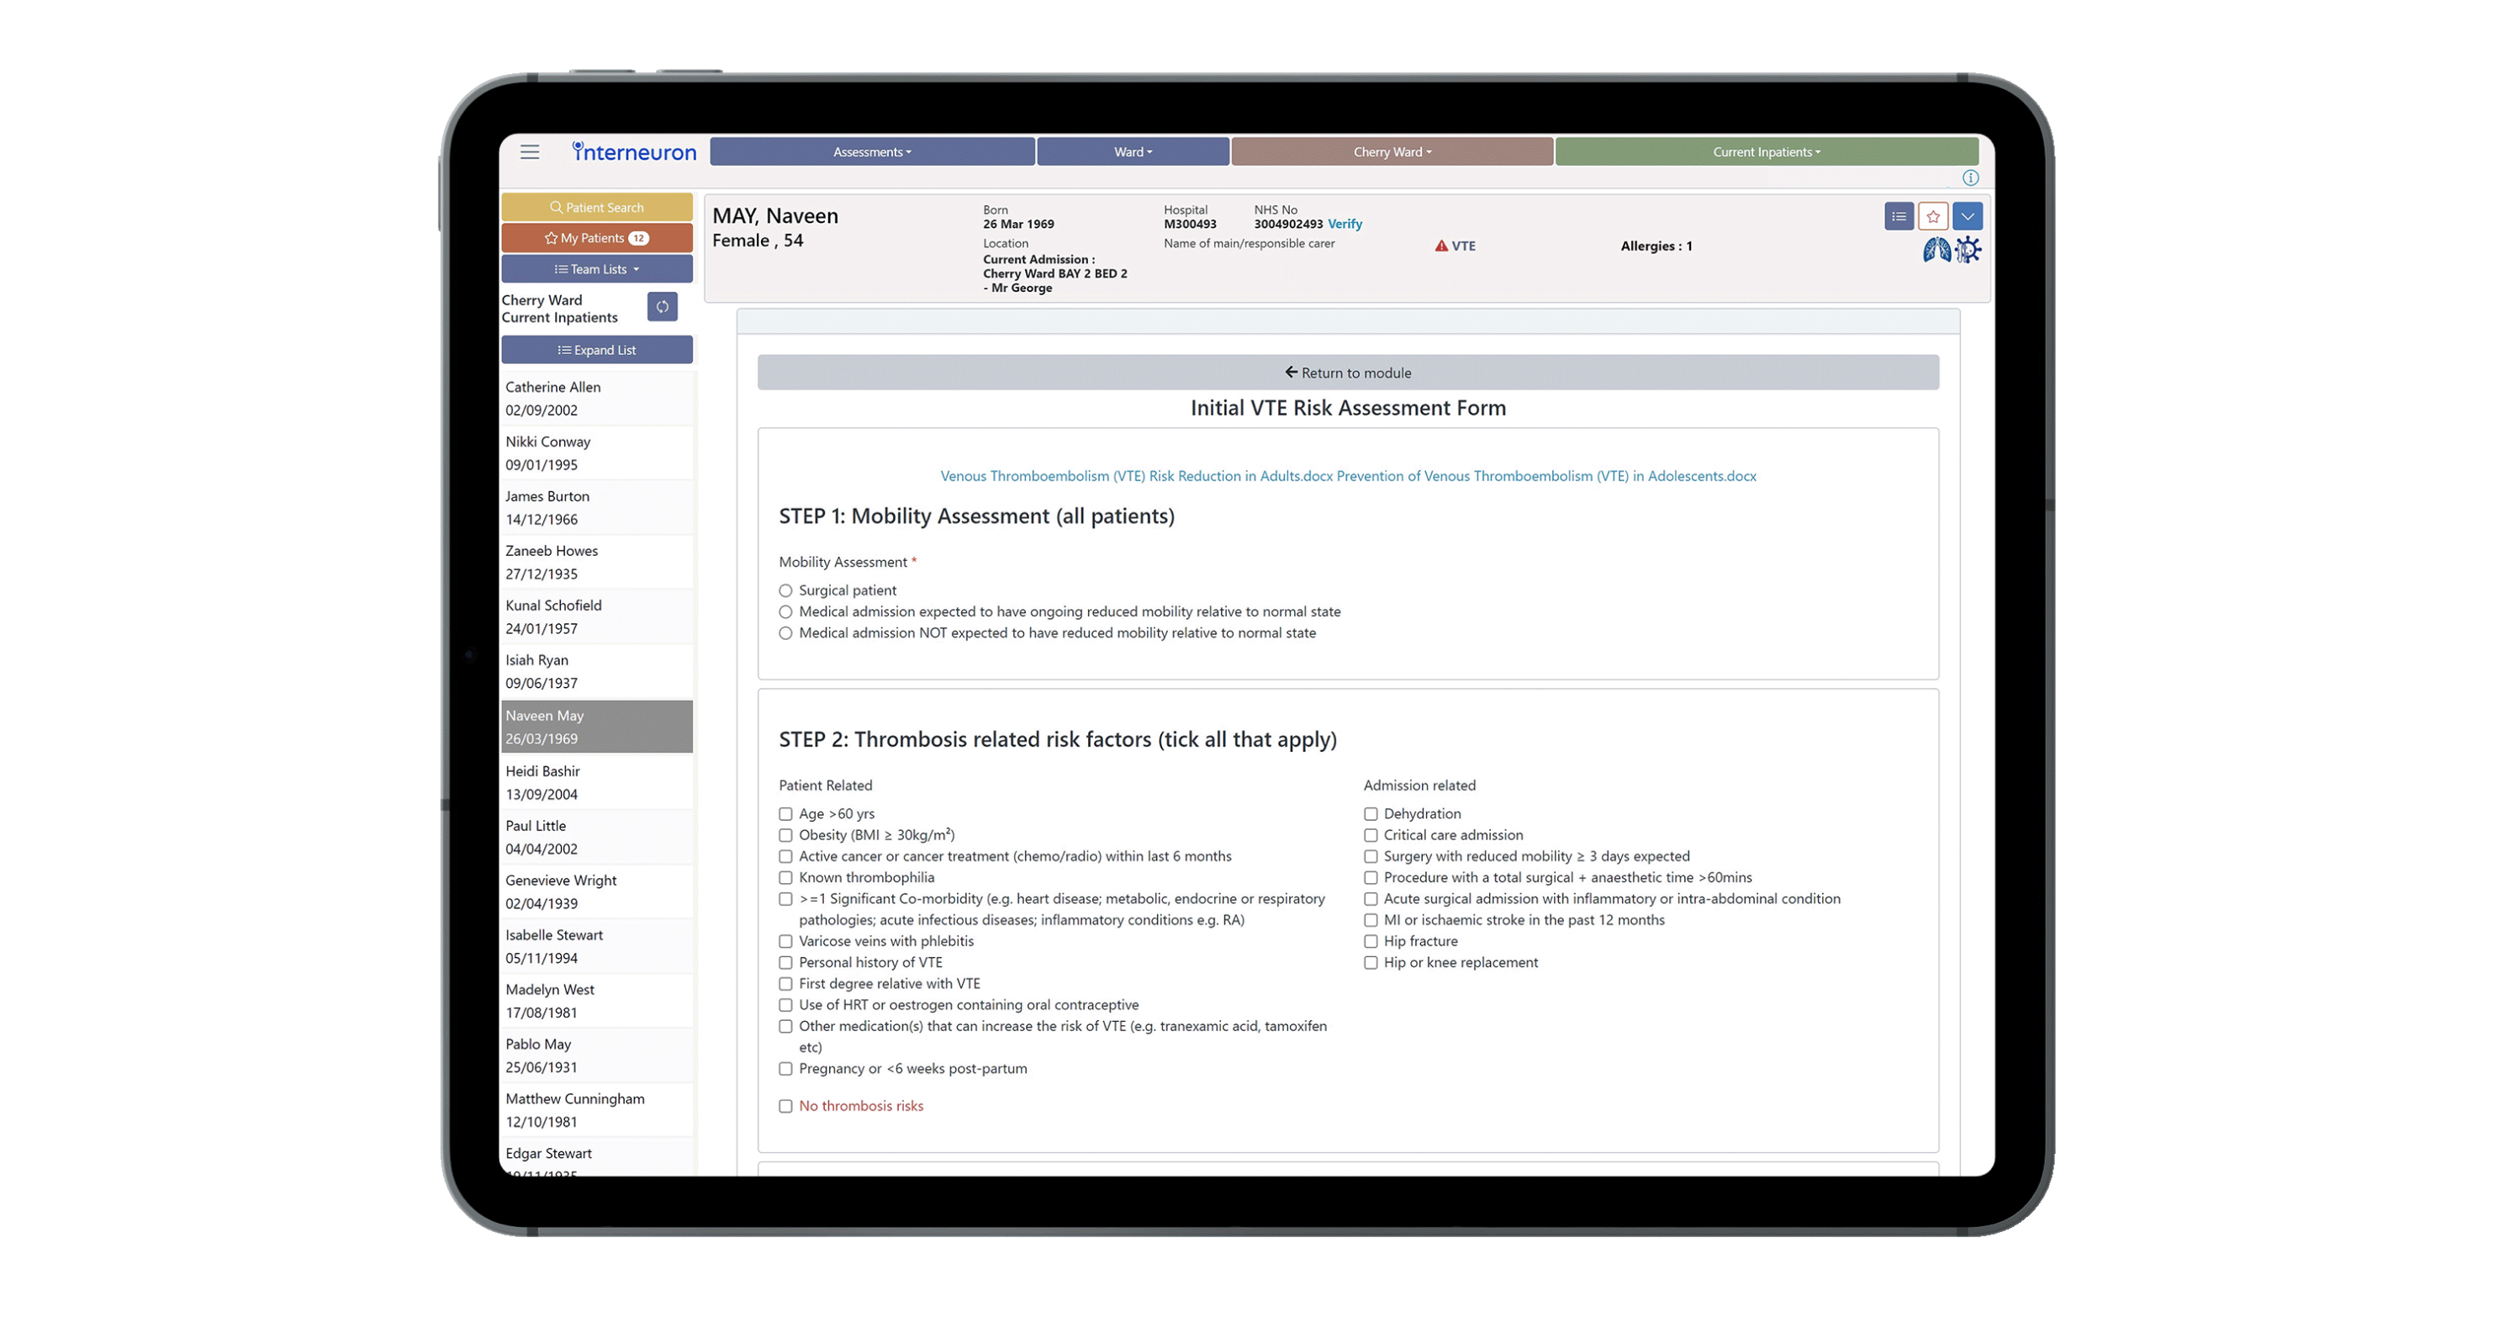Click the info circle icon
The width and height of the screenshot is (2515, 1317).
coord(1970,177)
